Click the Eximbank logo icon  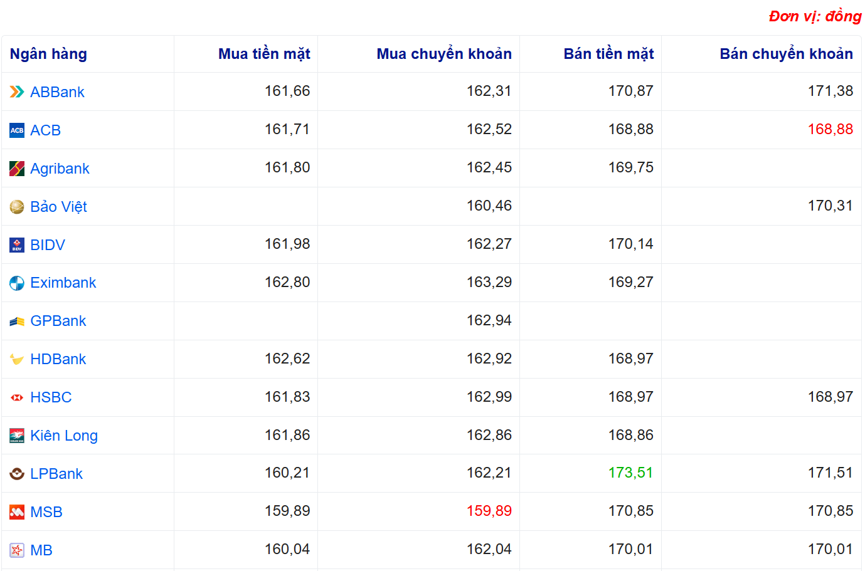[x=17, y=283]
